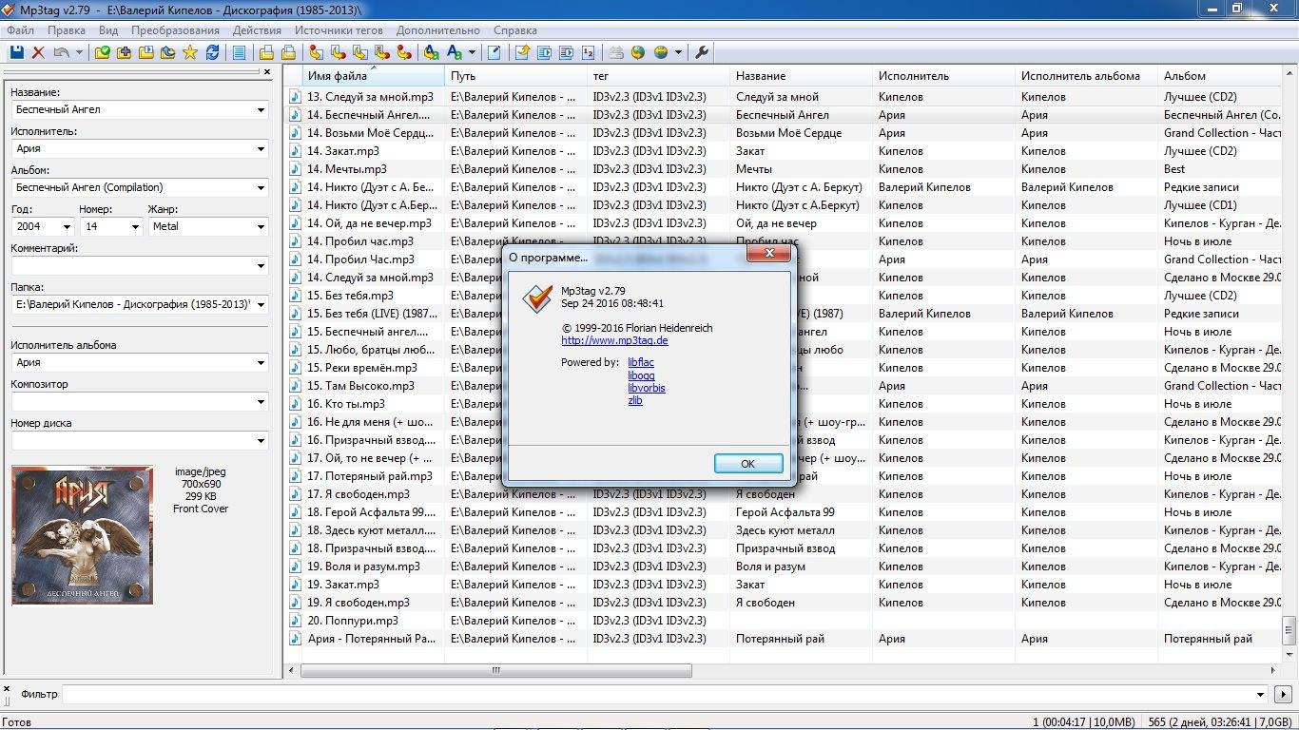Click the Ария album cover thumbnail
Image resolution: width=1299 pixels, height=730 pixels.
click(82, 535)
